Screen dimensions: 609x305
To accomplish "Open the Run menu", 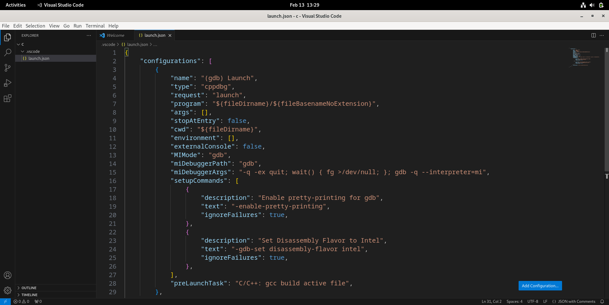I will click(x=77, y=26).
